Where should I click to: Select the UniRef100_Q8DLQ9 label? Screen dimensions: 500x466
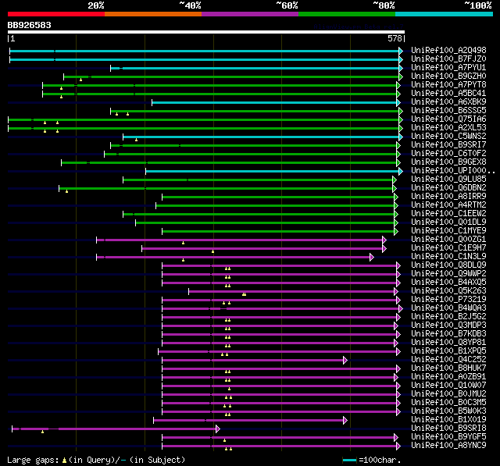tap(448, 265)
